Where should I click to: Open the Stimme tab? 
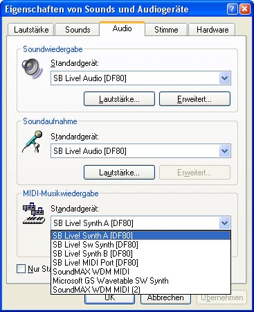[166, 30]
